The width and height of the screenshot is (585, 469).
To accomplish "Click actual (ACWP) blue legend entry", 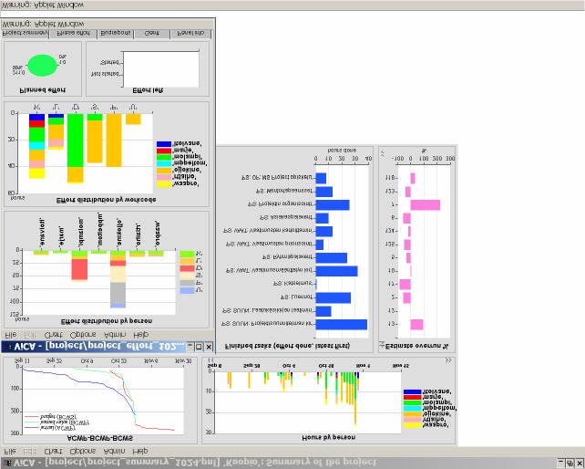I will (x=50, y=428).
